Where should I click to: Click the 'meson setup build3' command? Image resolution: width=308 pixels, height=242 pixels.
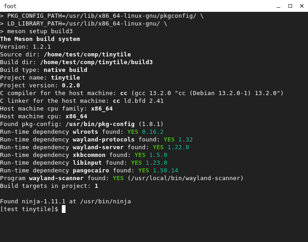(x=40, y=31)
